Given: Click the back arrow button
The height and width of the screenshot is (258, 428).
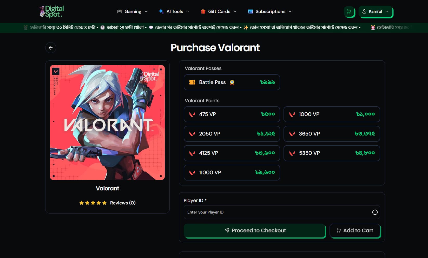Looking at the screenshot, I should pyautogui.click(x=51, y=48).
